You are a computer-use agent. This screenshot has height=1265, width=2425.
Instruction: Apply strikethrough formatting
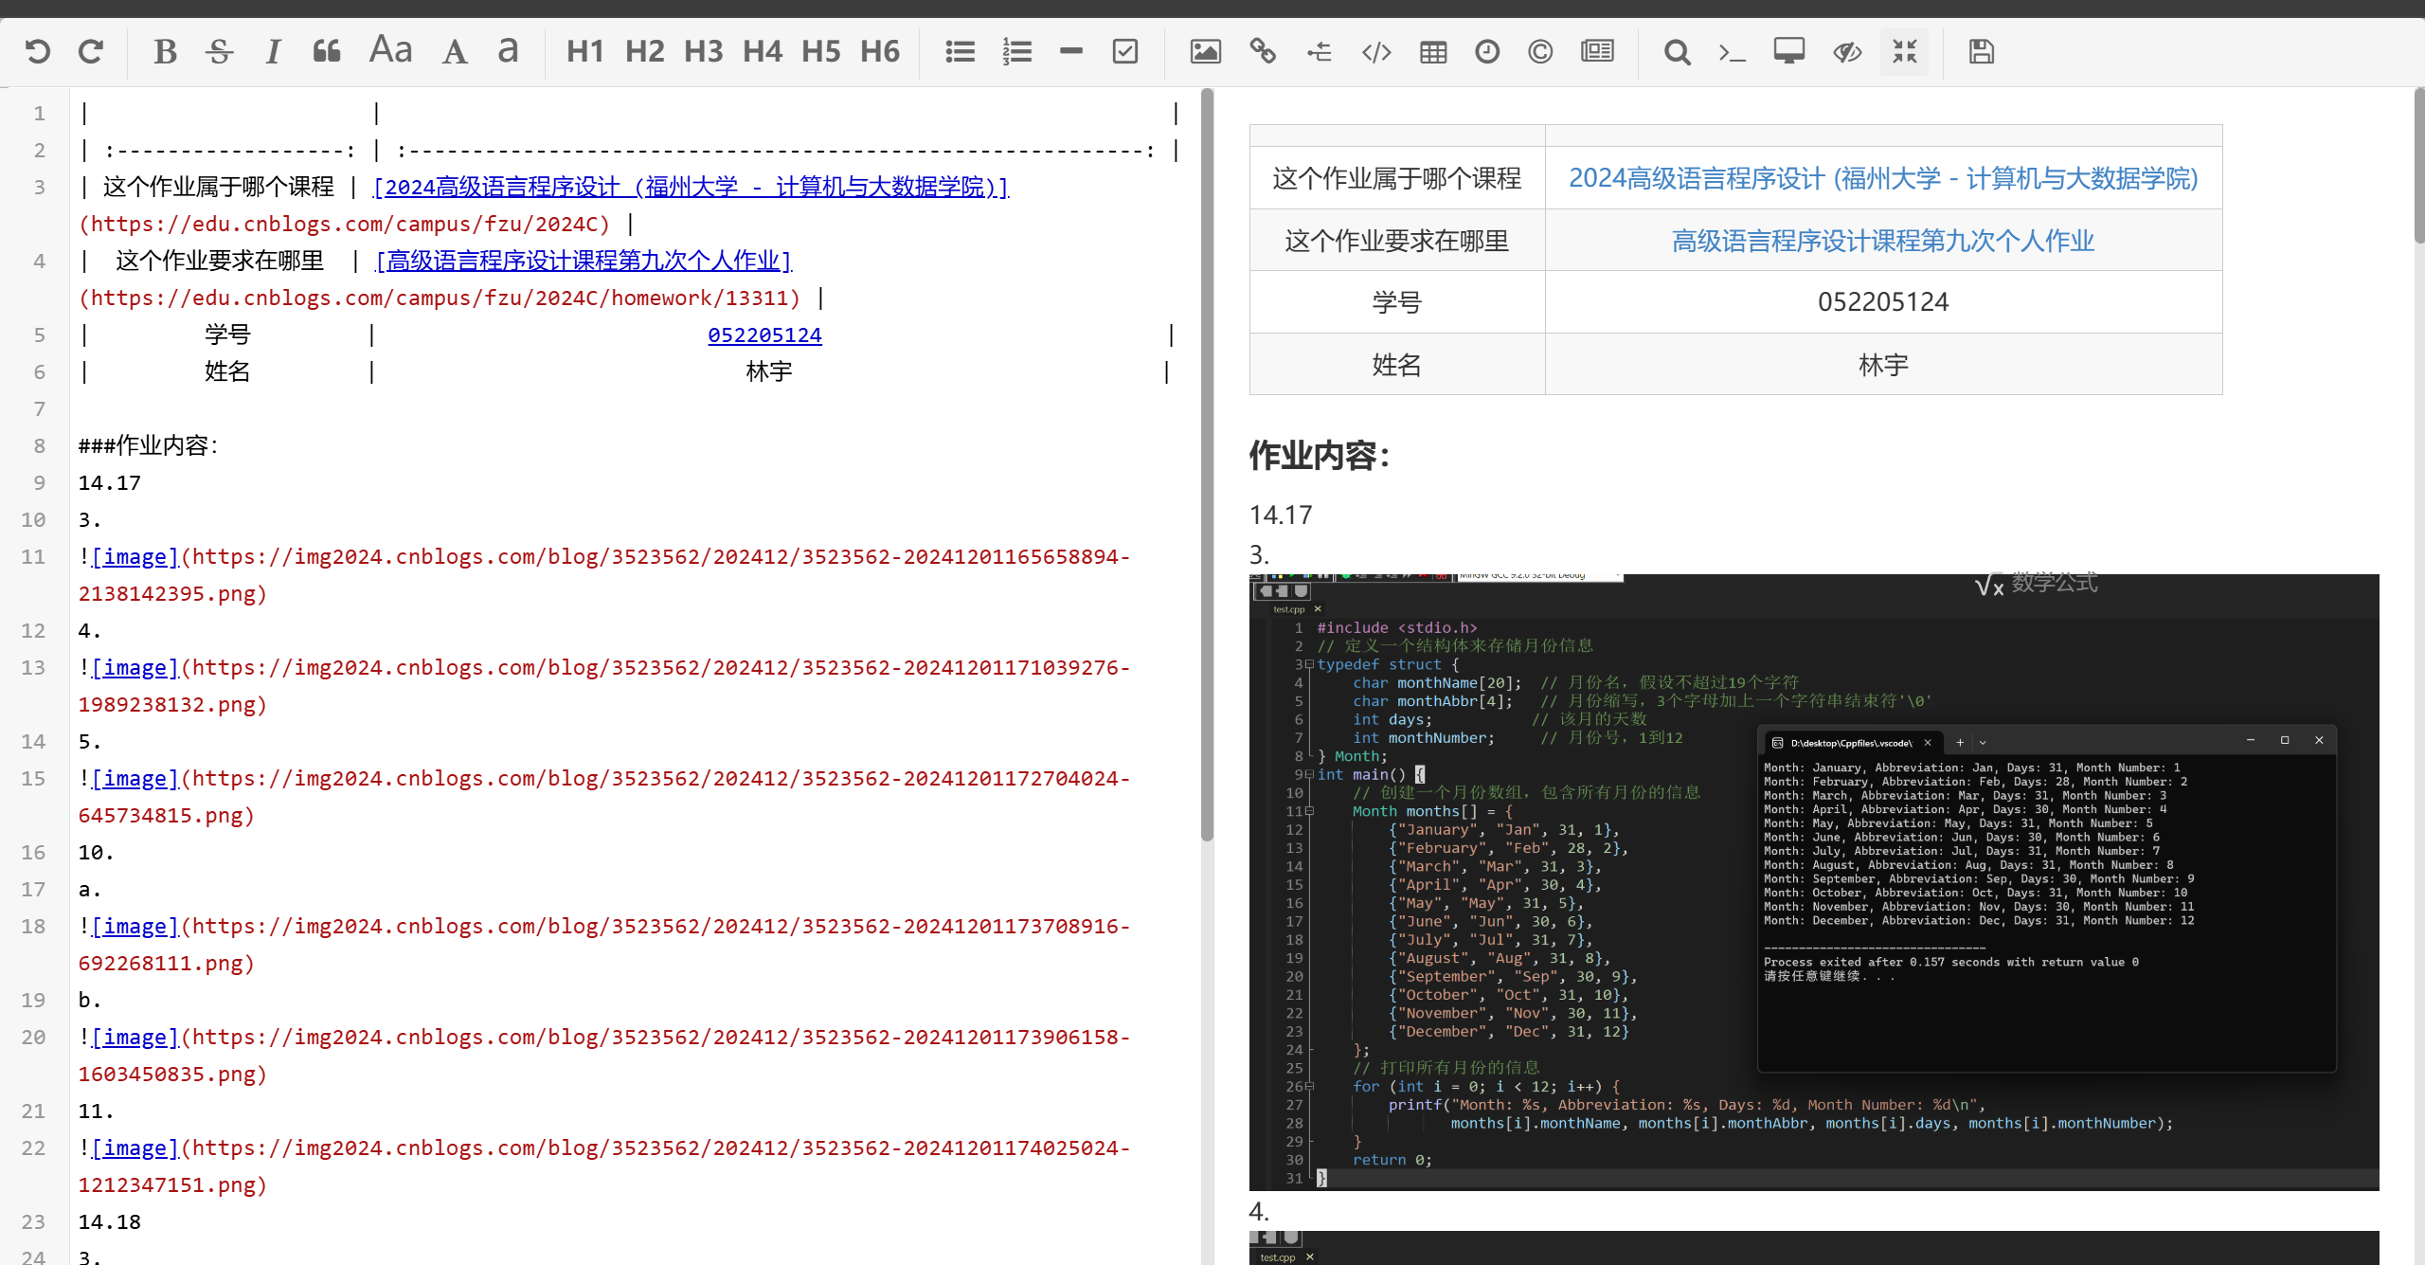[x=220, y=51]
